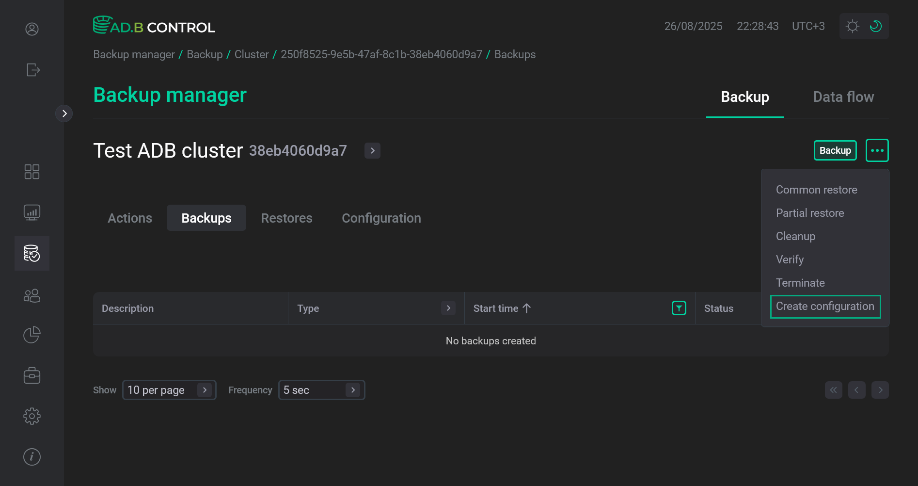The image size is (918, 486).
Task: Open the pie chart reports icon
Action: (x=32, y=334)
